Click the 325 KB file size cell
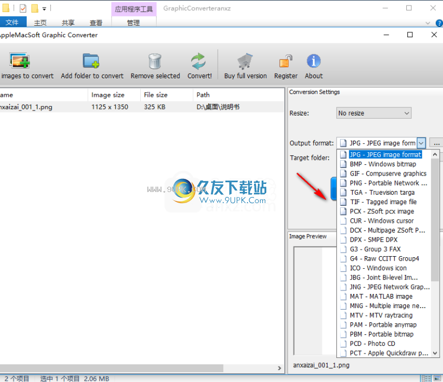 154,107
